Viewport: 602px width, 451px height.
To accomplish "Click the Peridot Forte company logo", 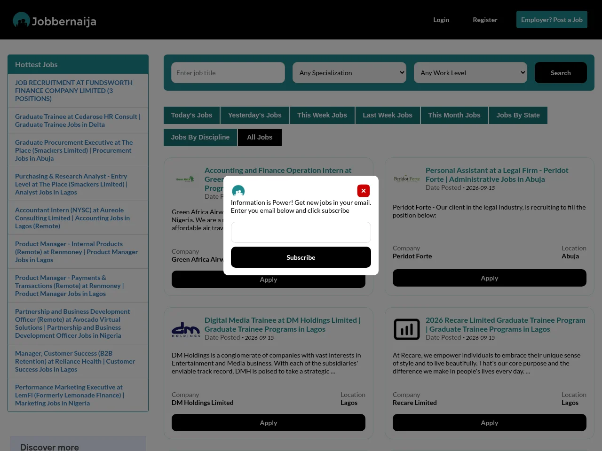I will 407,179.
